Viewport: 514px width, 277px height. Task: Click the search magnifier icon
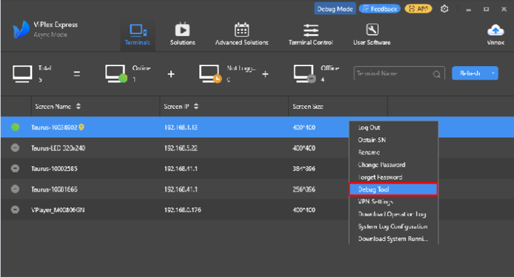coord(437,74)
